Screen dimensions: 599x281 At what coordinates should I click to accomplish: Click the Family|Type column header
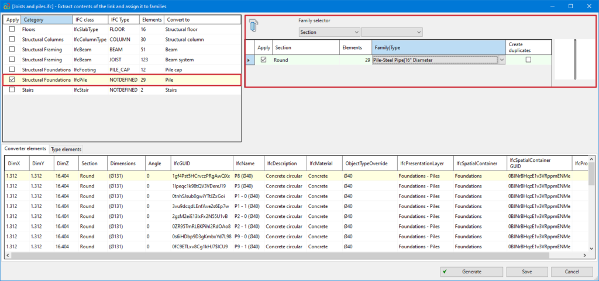point(439,48)
